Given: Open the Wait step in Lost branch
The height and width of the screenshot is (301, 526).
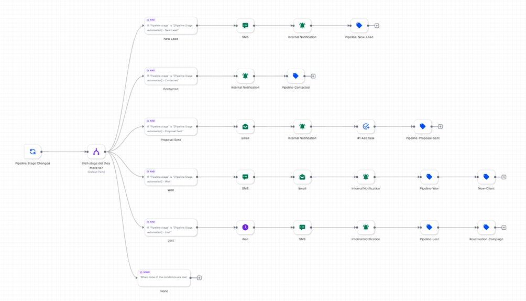Looking at the screenshot, I should (x=245, y=228).
